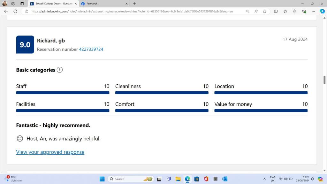Image resolution: width=327 pixels, height=184 pixels.
Task: Go back to previous page
Action: (6, 11)
